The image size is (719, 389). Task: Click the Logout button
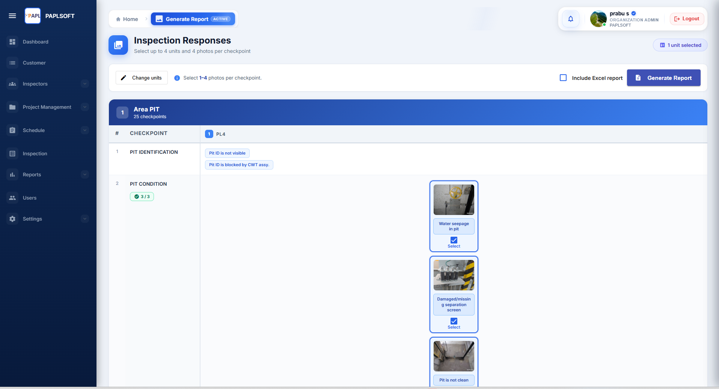coord(687,19)
